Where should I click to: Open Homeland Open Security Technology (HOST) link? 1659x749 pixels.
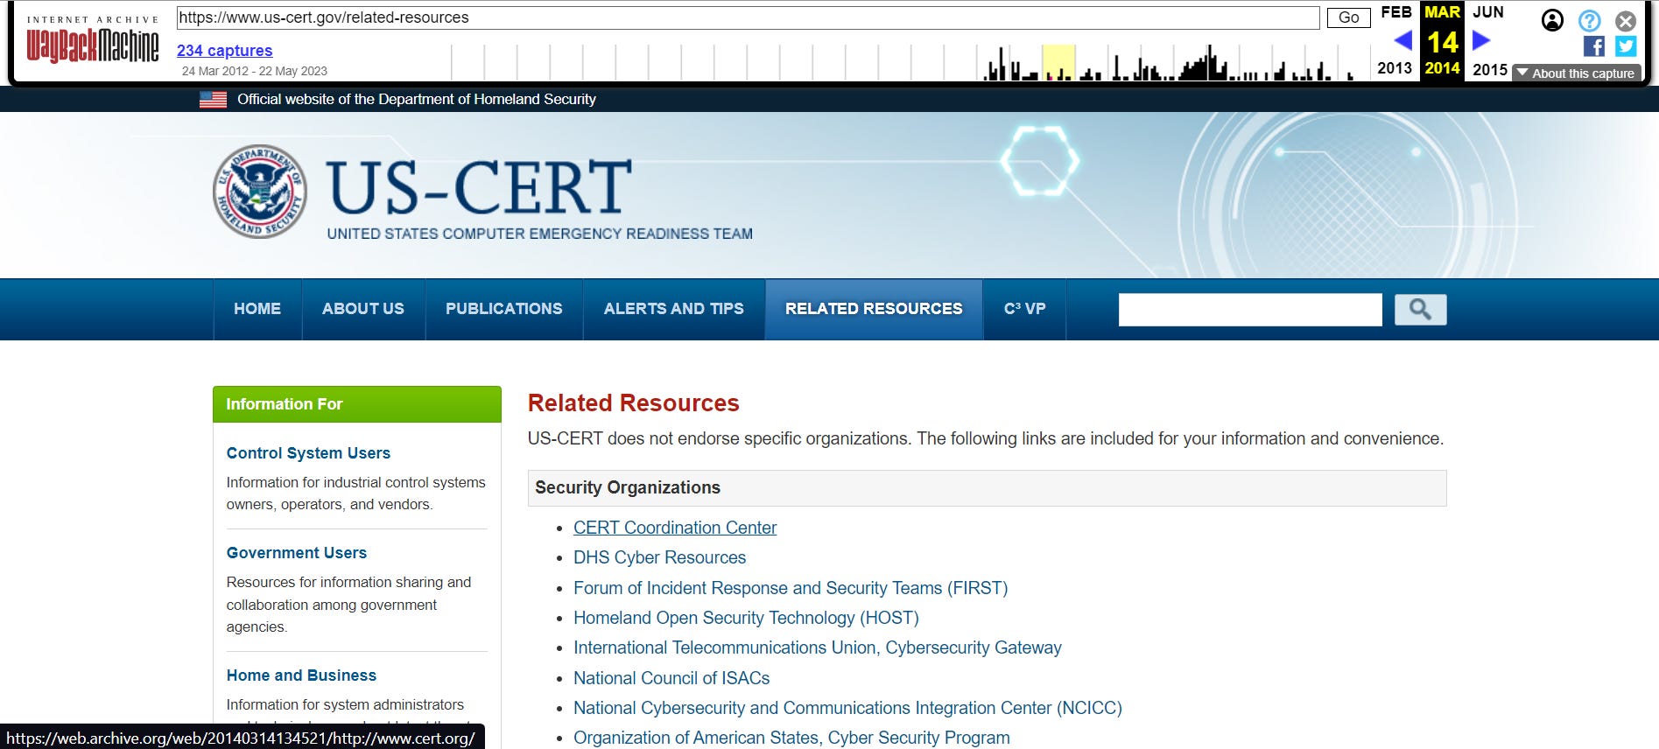pos(746,618)
